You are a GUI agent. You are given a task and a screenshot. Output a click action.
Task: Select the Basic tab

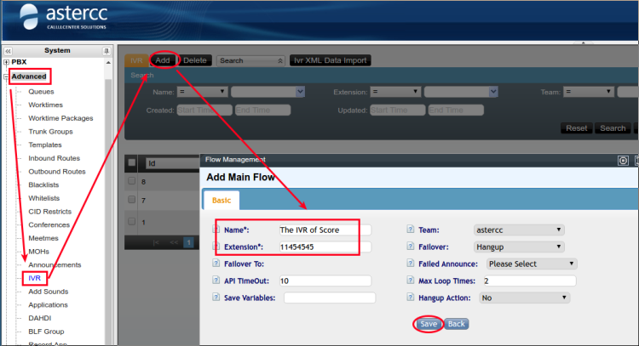(221, 200)
